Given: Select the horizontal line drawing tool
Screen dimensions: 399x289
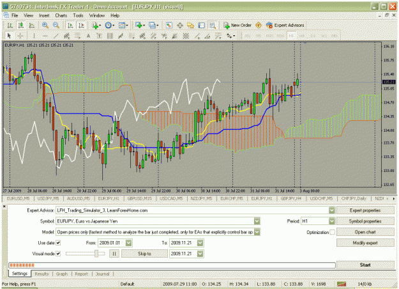Looking at the screenshot, I should click(45, 36).
